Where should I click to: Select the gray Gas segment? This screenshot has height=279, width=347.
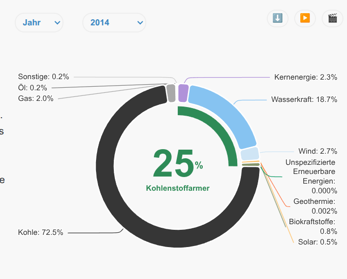pyautogui.click(x=172, y=93)
